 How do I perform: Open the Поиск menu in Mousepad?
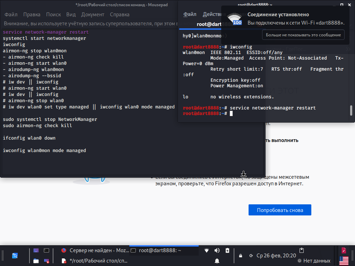coord(53,15)
